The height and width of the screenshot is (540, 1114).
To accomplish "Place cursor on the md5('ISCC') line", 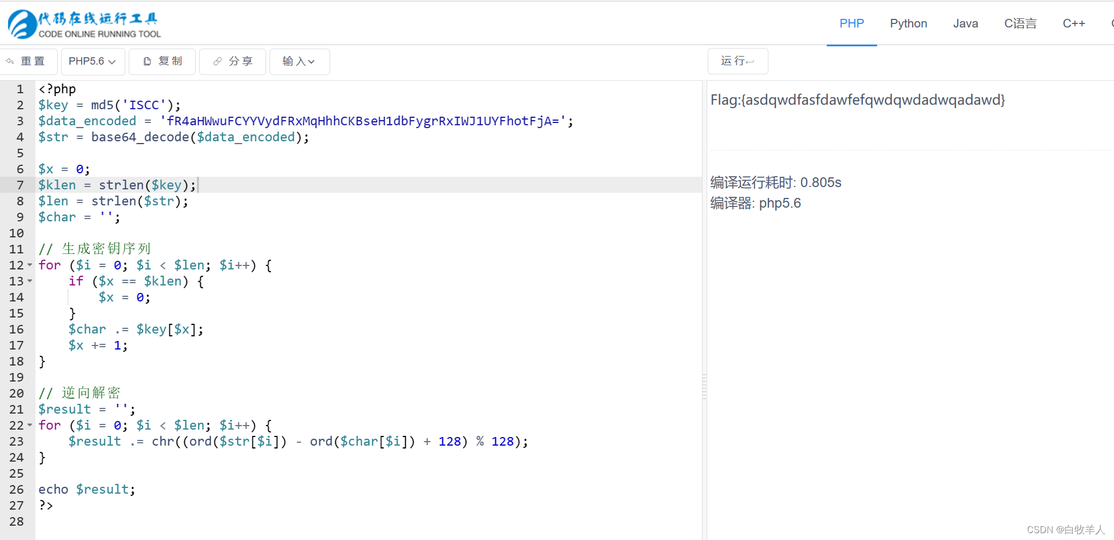I will click(109, 105).
